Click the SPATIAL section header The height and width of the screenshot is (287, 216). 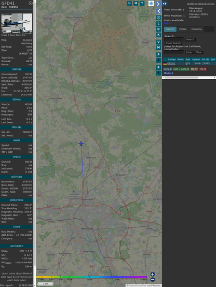[x=17, y=69]
